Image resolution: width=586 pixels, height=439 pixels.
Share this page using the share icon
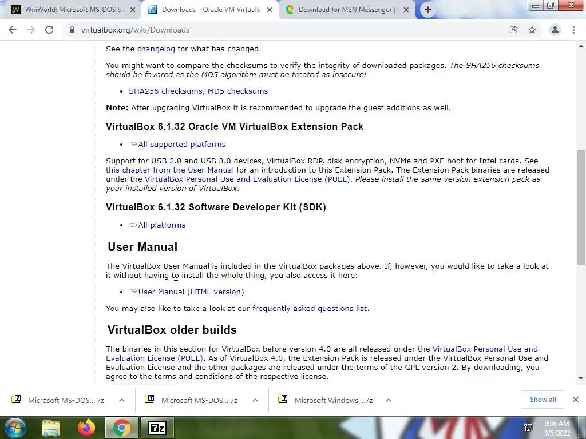tap(513, 30)
